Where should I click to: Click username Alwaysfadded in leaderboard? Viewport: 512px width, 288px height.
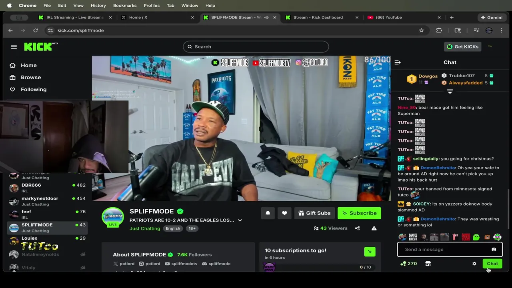466,83
